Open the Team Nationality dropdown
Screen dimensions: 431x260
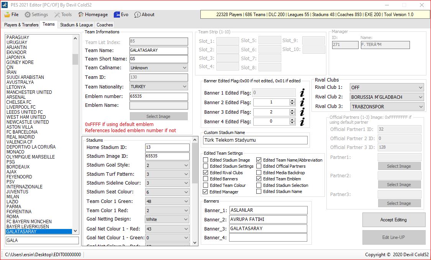pos(159,87)
